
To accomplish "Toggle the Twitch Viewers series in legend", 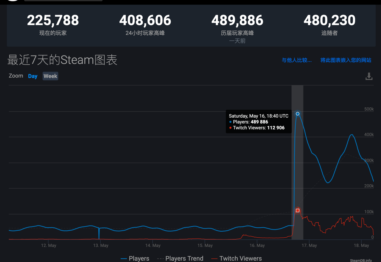I will [x=237, y=258].
